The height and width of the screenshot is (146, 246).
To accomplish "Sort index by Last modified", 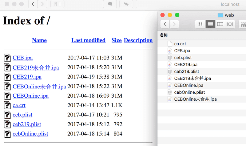I will [88, 40].
